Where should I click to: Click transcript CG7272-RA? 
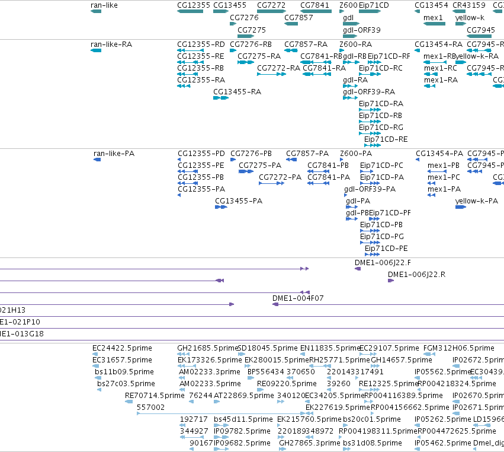click(279, 68)
